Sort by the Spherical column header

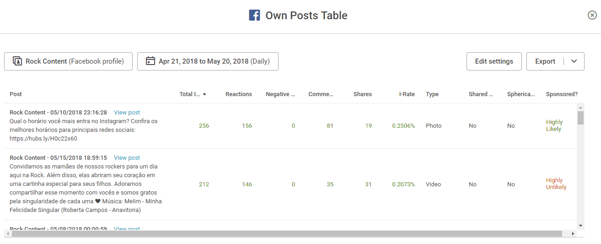[521, 94]
